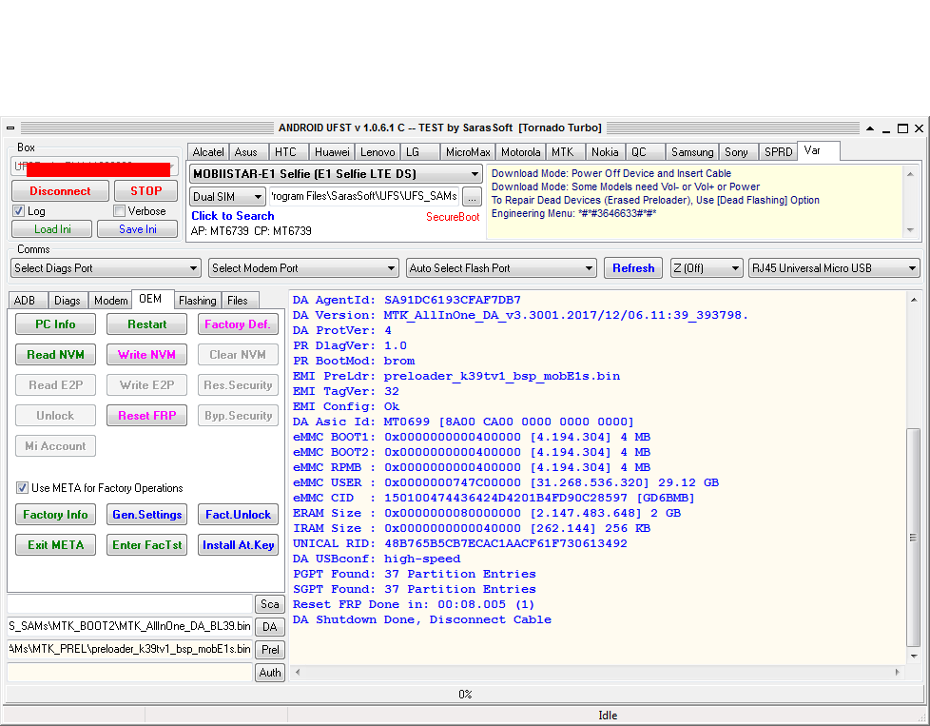Open the Box device dropdown
The height and width of the screenshot is (726, 930).
click(x=95, y=167)
